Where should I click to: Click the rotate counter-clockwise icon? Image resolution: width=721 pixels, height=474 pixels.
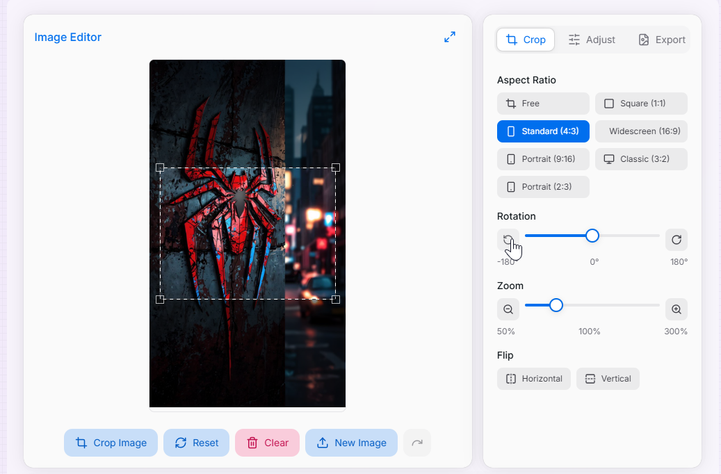[508, 240]
